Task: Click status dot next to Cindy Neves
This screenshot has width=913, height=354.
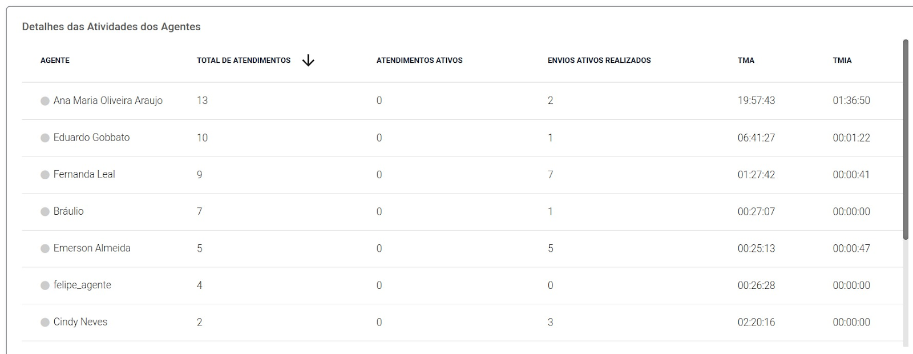Action: coord(45,323)
